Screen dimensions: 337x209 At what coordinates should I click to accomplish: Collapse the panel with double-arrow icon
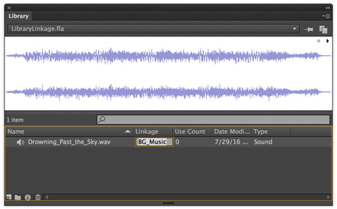[x=328, y=8]
